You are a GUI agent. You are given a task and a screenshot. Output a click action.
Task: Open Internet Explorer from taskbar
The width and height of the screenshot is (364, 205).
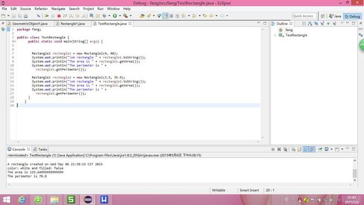coord(22,199)
